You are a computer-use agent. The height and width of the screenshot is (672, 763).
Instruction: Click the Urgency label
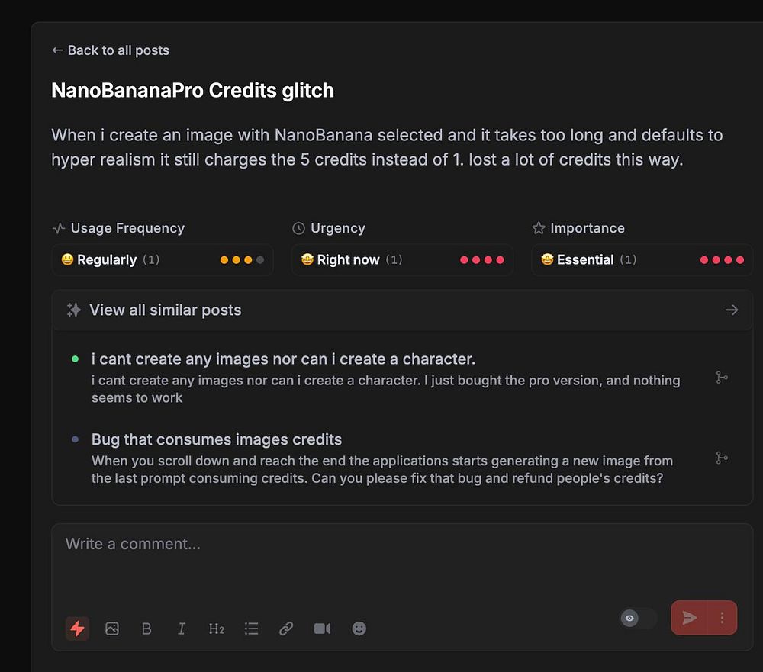(338, 228)
